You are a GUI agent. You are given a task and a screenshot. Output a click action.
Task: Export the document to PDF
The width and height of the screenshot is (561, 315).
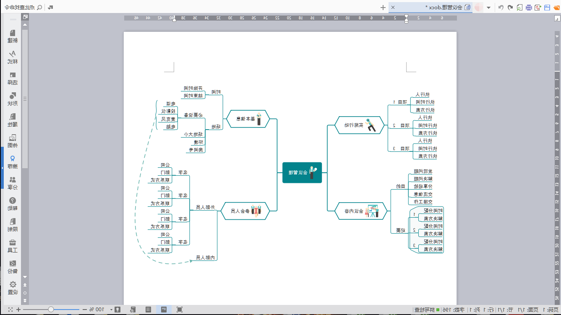(x=538, y=8)
